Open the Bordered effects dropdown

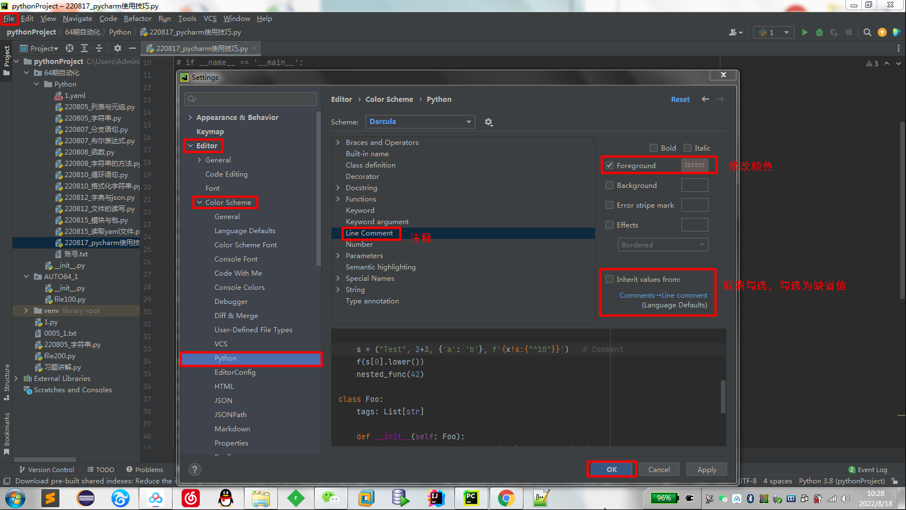pyautogui.click(x=663, y=245)
